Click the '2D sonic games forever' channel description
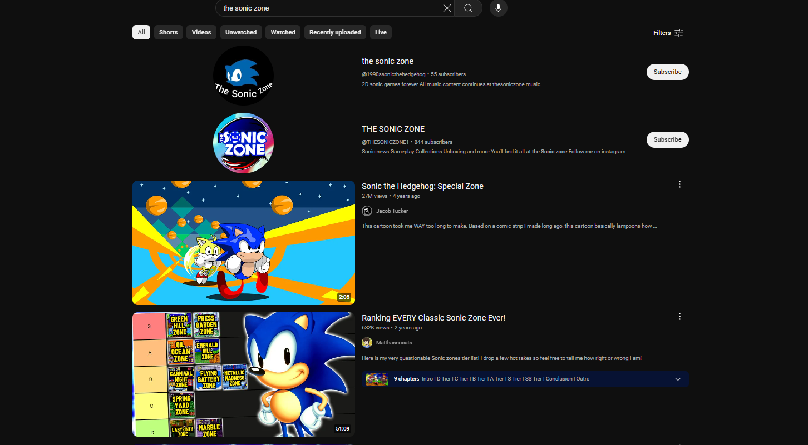This screenshot has width=808, height=445. click(451, 84)
